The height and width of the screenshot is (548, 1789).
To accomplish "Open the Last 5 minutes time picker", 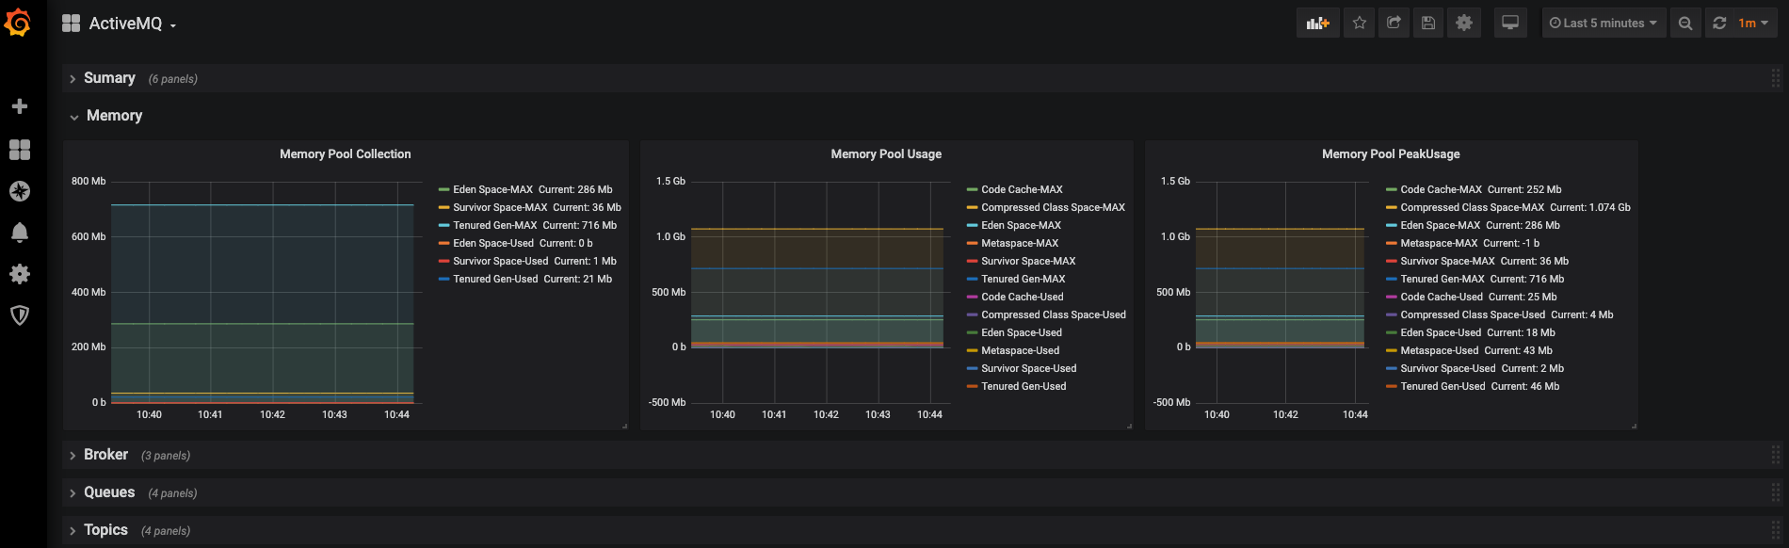I will 1604,23.
